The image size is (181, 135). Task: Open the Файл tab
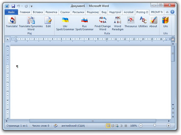click(x=11, y=12)
